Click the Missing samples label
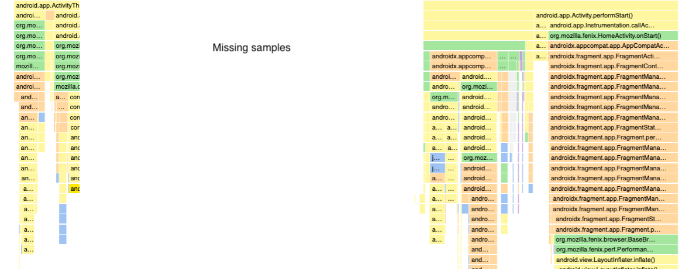The height and width of the screenshot is (269, 689). [252, 48]
